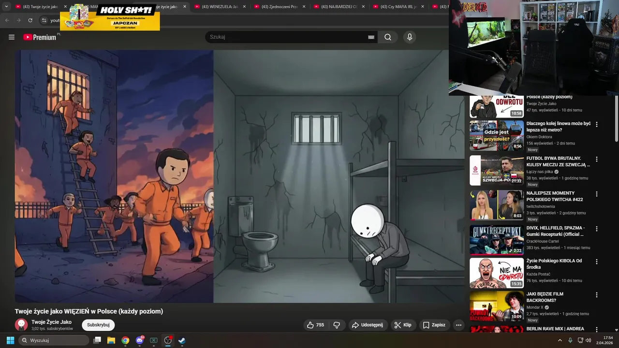The image size is (619, 348).
Task: Share video with Udostępnij button
Action: click(x=368, y=325)
